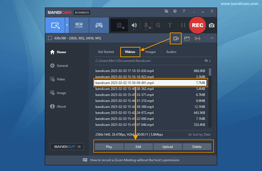Switch to the Videos tab
Viewport: 262px width, 171px height.
click(x=130, y=52)
